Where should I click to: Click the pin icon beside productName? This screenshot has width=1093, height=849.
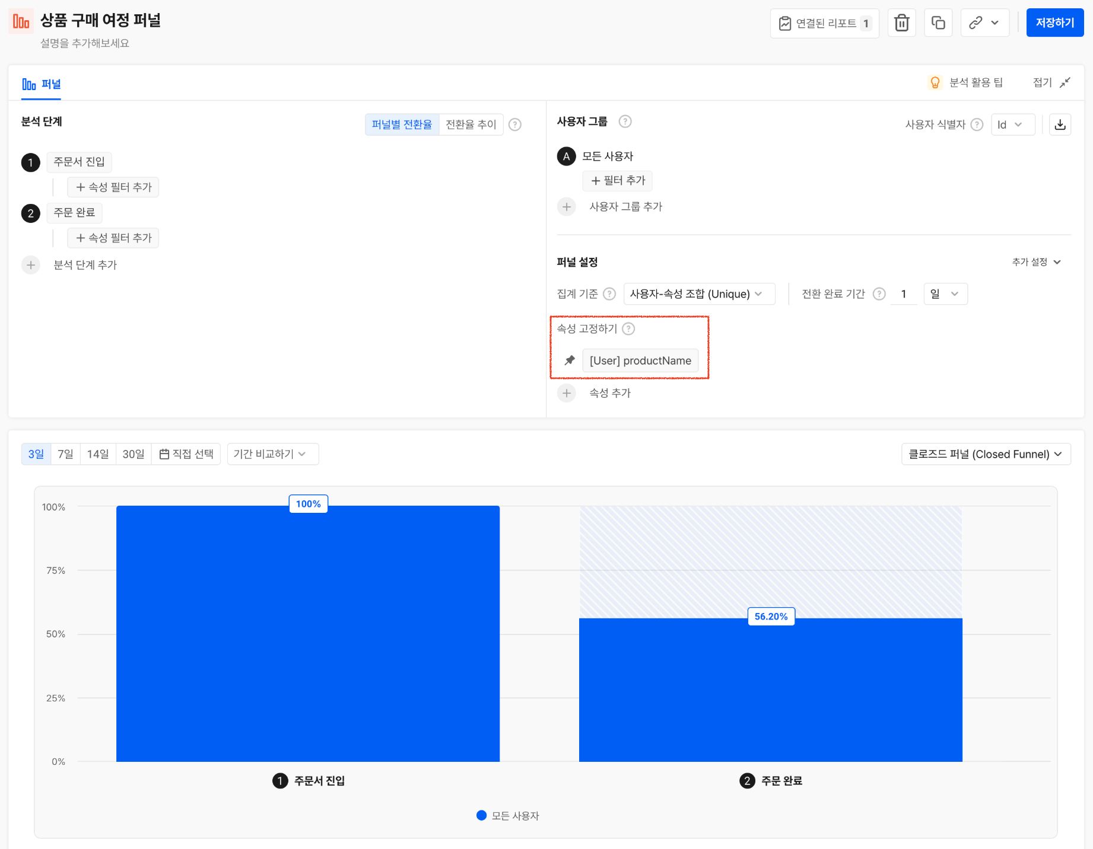coord(570,360)
